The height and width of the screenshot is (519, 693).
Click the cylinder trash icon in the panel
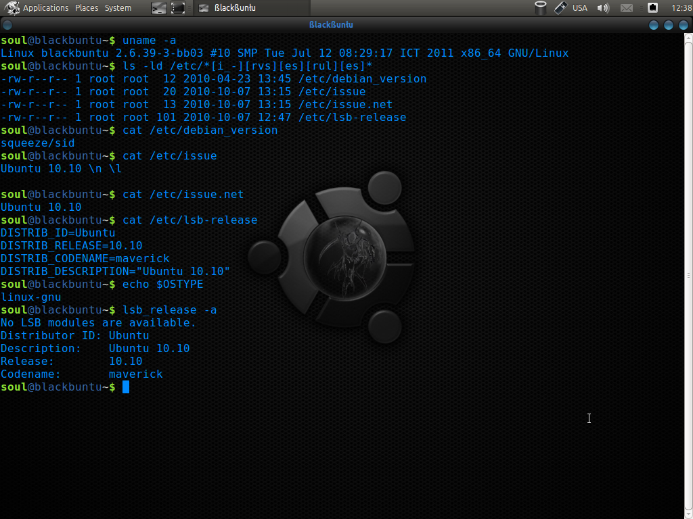point(540,8)
